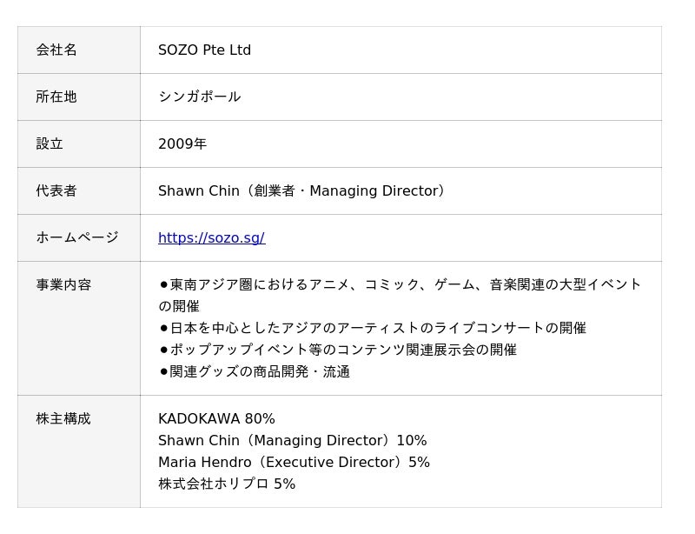Click the ホームページ row label
This screenshot has height=534, width=695.
77,237
